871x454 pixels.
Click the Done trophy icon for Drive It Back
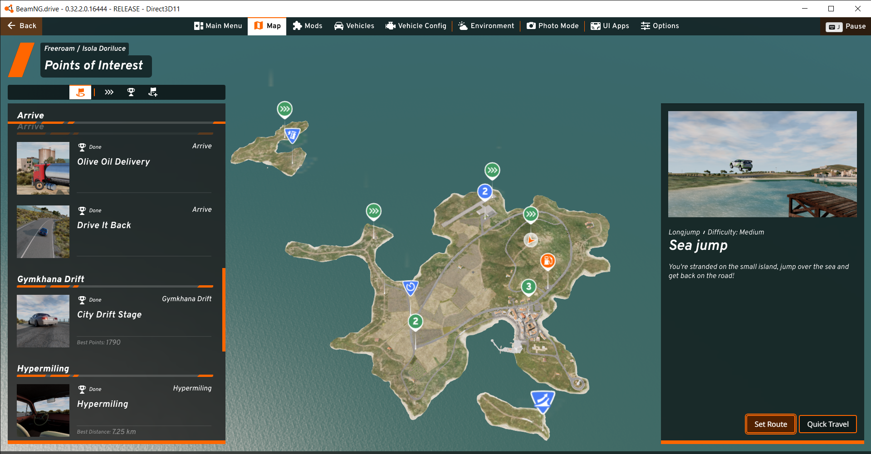[82, 210]
